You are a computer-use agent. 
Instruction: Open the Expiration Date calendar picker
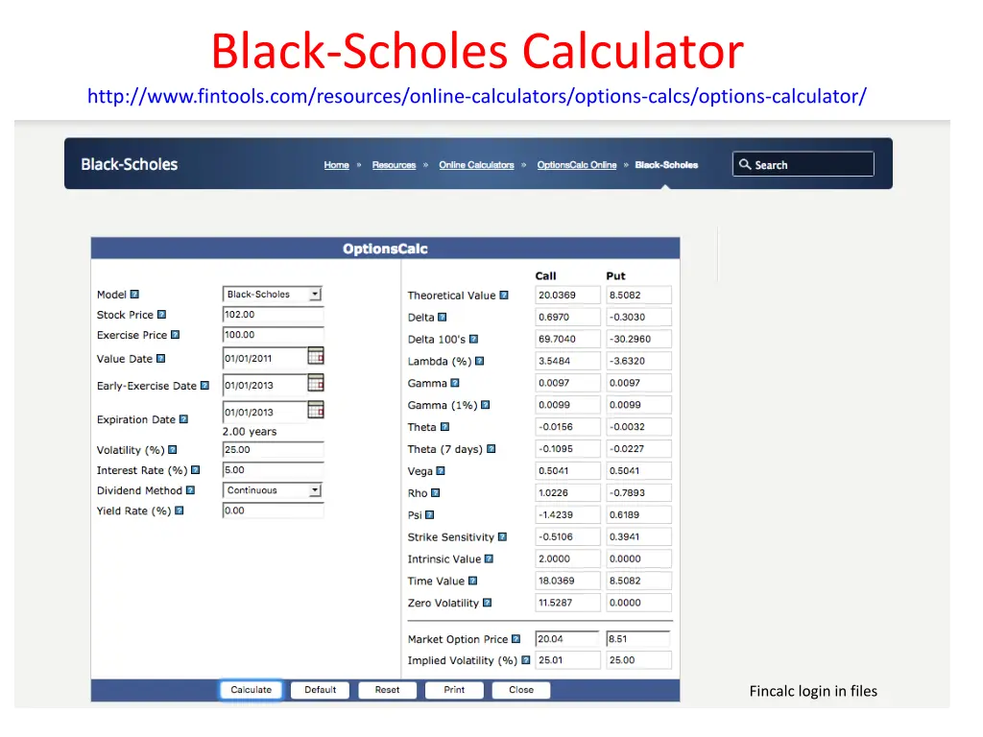coord(316,409)
